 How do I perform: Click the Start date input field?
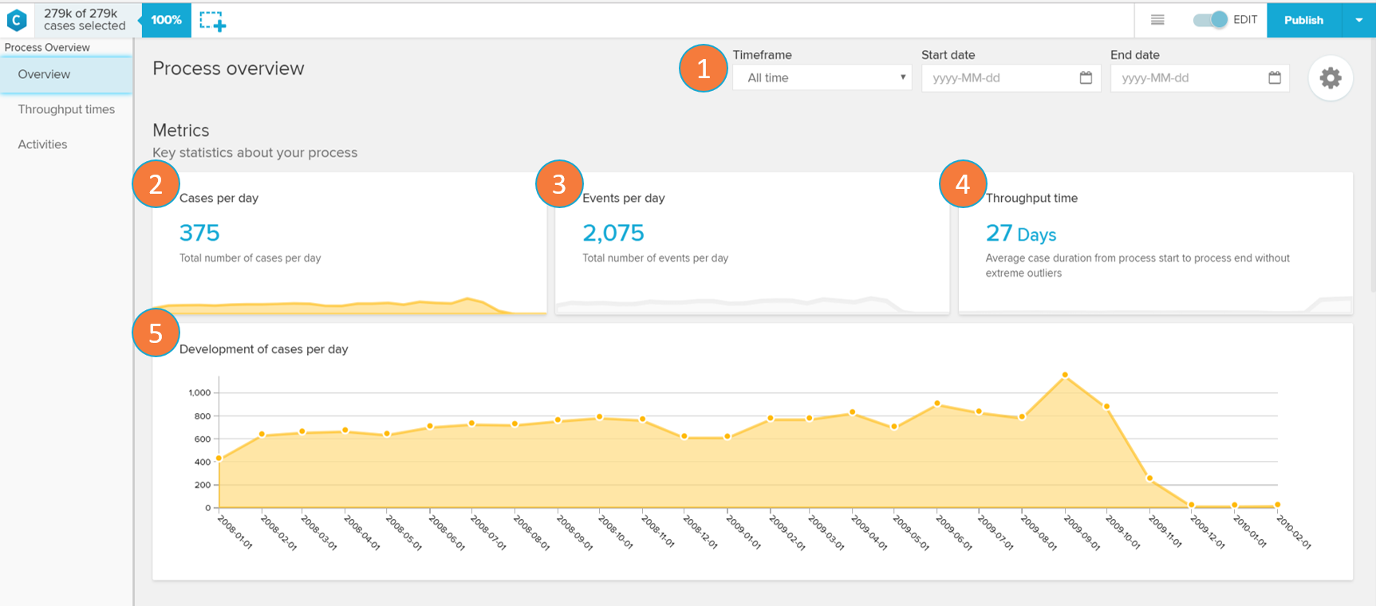pyautogui.click(x=1001, y=78)
